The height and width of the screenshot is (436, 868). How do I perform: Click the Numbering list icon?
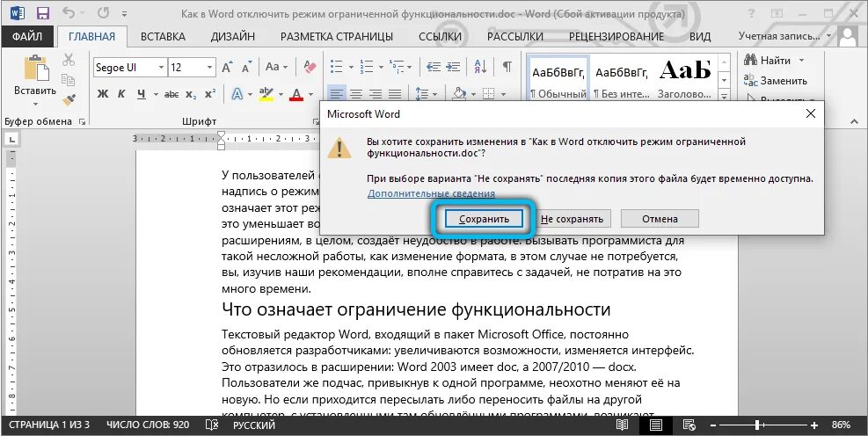[x=367, y=67]
